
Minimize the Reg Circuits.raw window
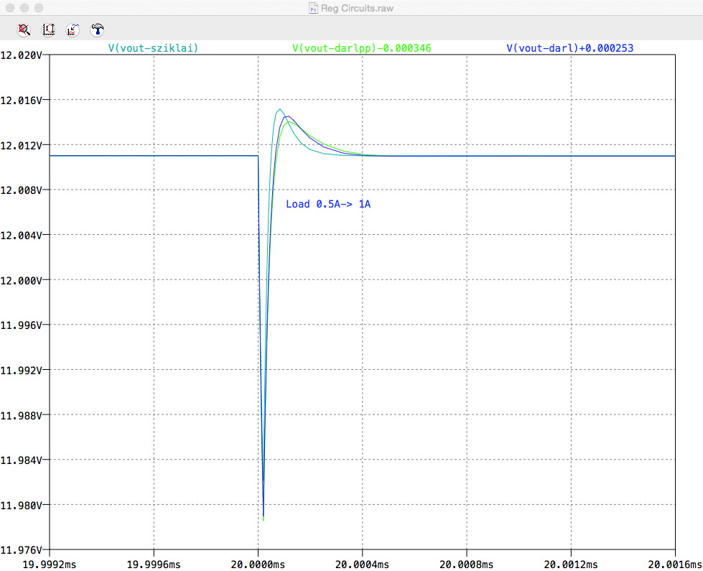(24, 8)
